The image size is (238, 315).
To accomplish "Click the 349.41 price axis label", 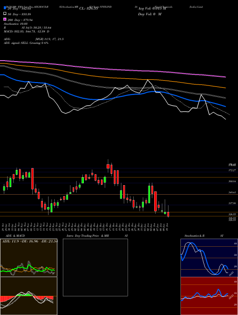I will click(x=232, y=192).
